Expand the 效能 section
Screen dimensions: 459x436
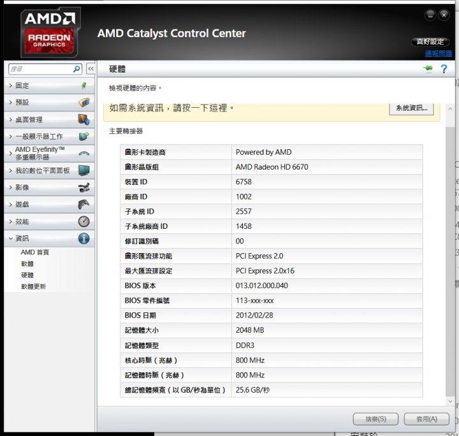pos(11,222)
